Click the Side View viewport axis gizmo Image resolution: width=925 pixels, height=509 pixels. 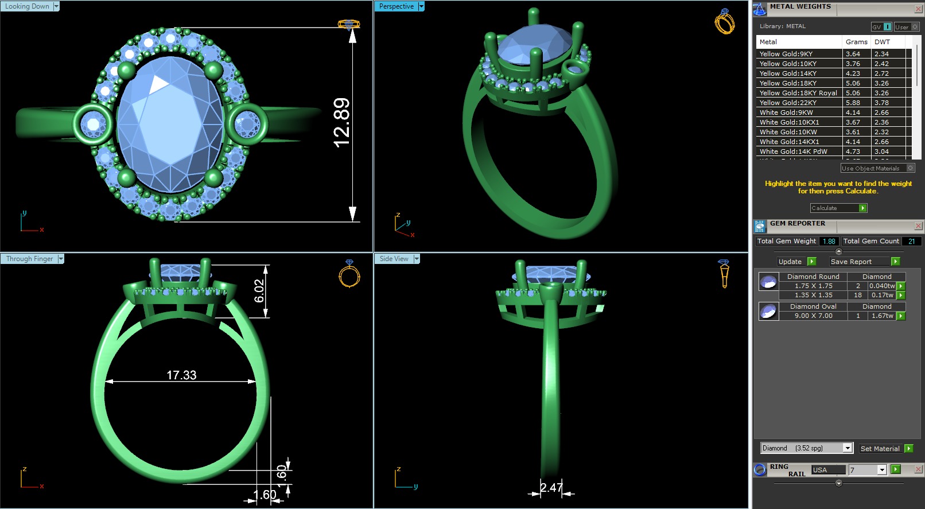pos(406,478)
